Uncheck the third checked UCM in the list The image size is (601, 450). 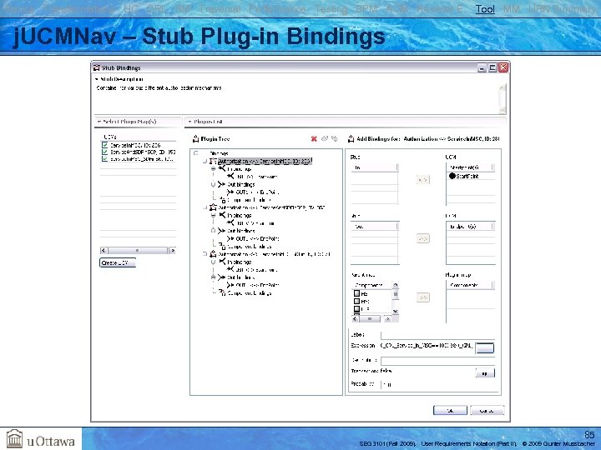(104, 159)
